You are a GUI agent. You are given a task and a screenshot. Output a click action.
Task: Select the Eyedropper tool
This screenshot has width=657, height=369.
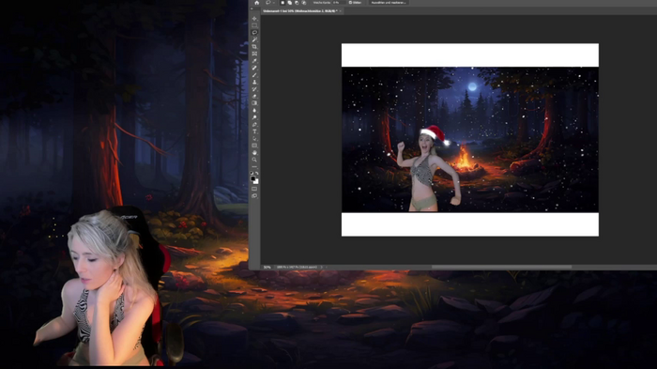point(254,61)
